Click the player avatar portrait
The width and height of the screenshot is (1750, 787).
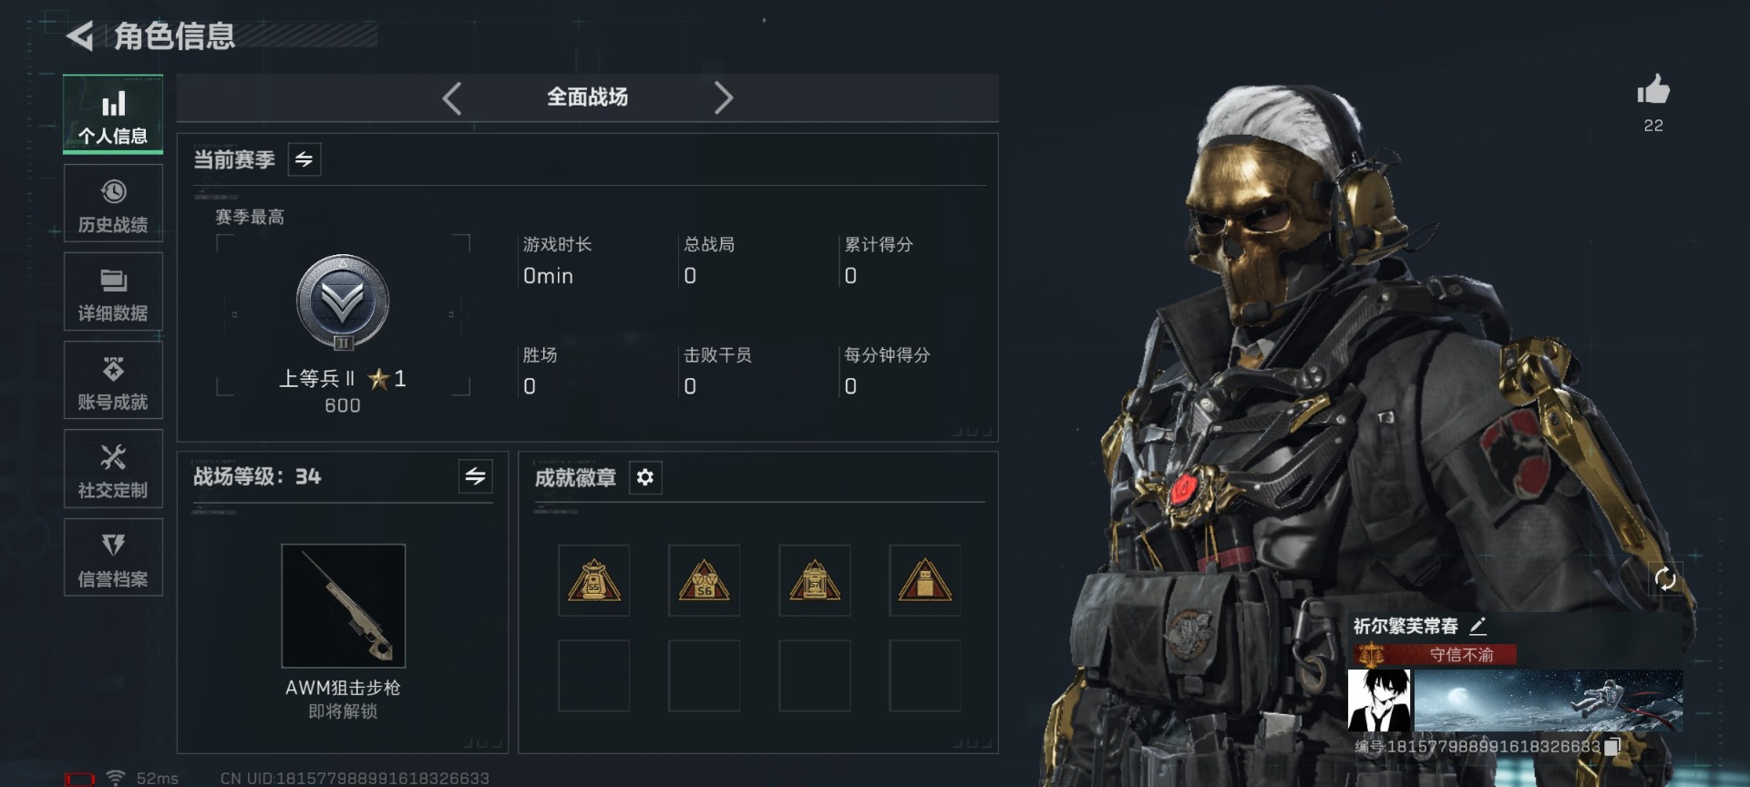tap(1379, 700)
